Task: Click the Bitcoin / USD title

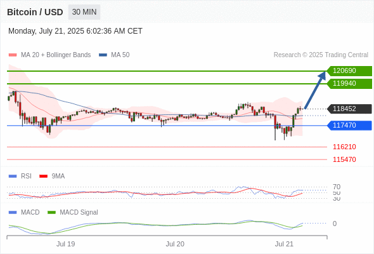Action: (x=35, y=12)
